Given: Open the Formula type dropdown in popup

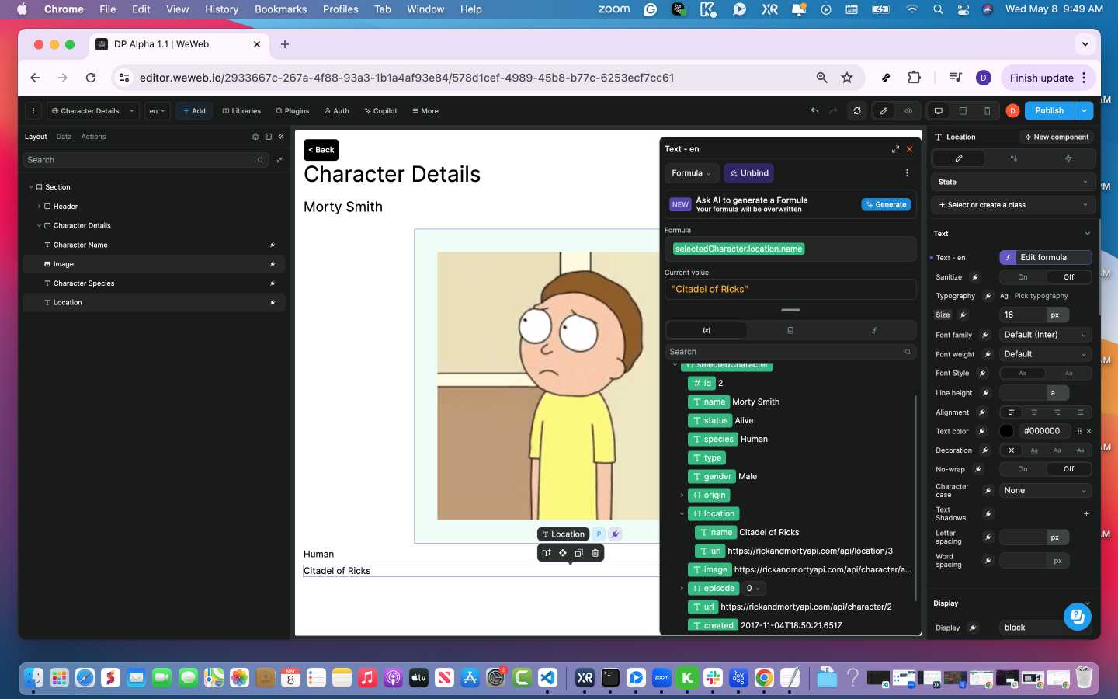Looking at the screenshot, I should [x=691, y=173].
